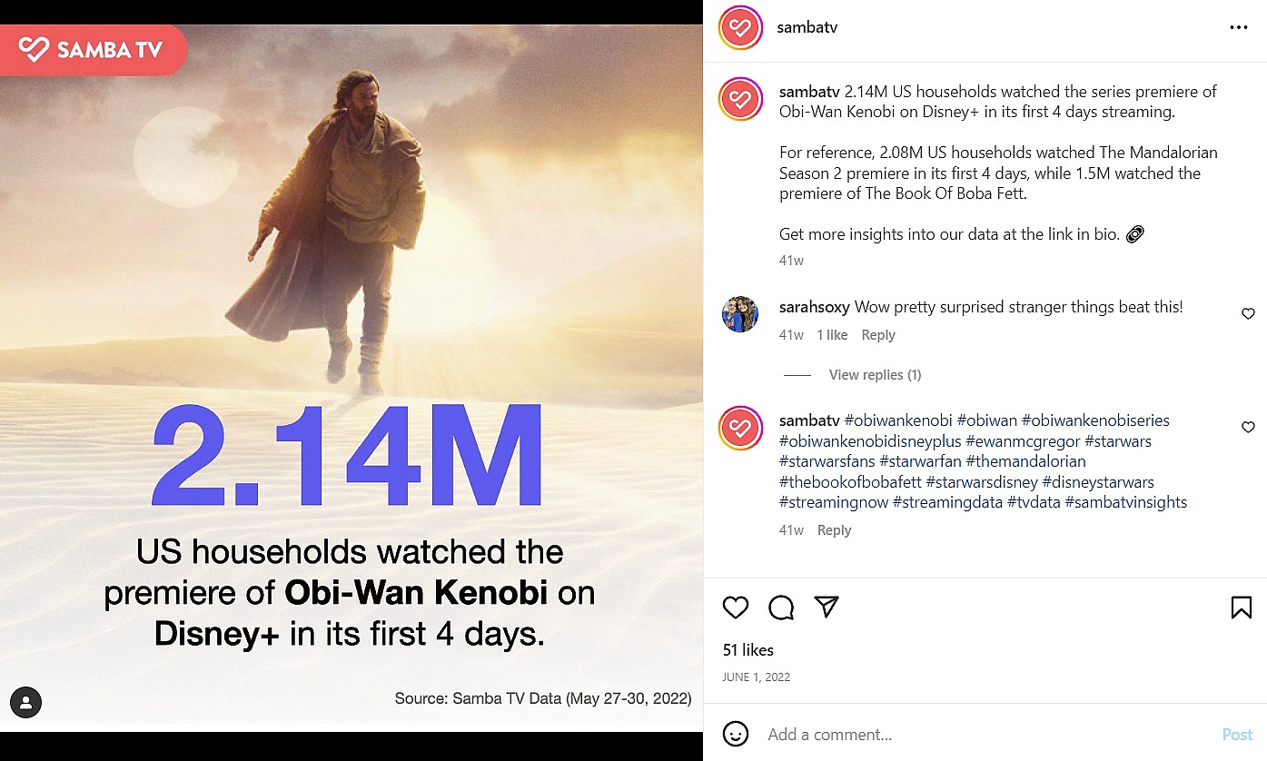This screenshot has height=761, width=1267.
Task: Like the post with the heart icon
Action: click(x=736, y=608)
